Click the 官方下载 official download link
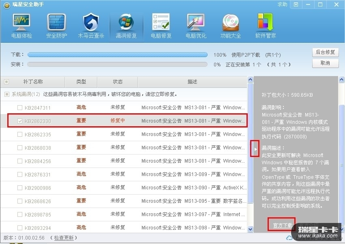 coord(283,225)
